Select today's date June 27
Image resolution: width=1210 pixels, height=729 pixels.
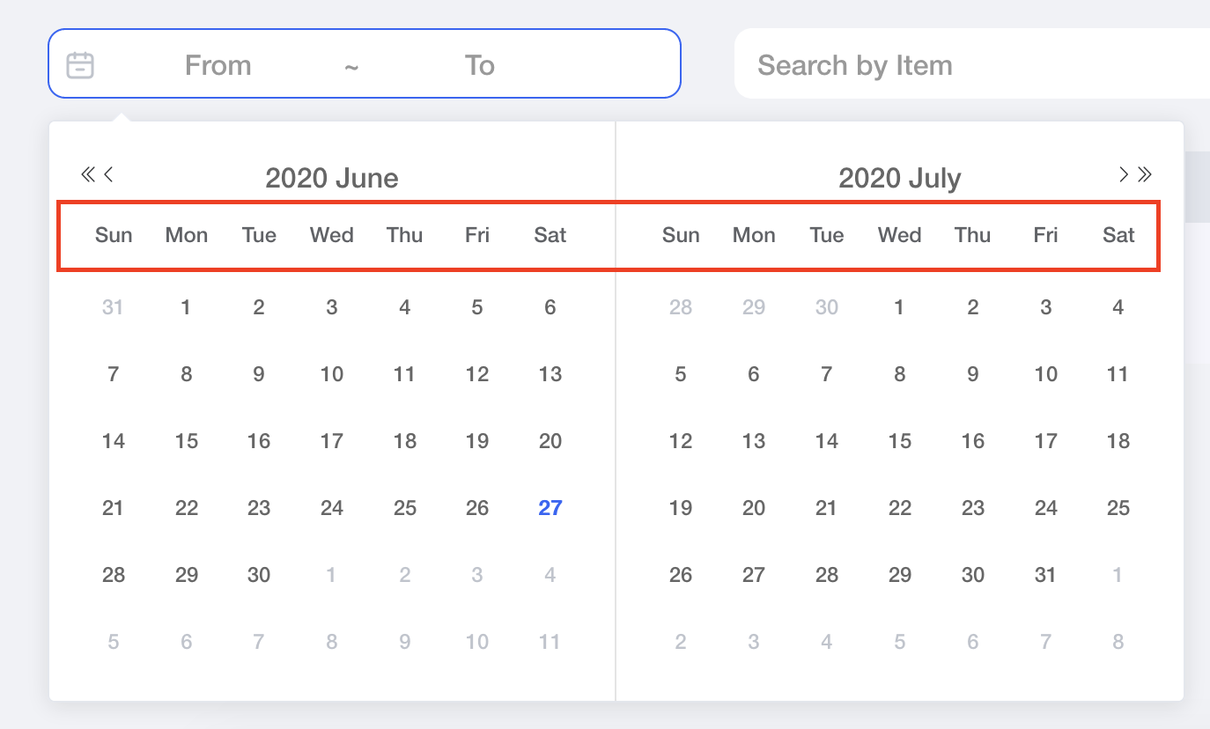tap(550, 508)
